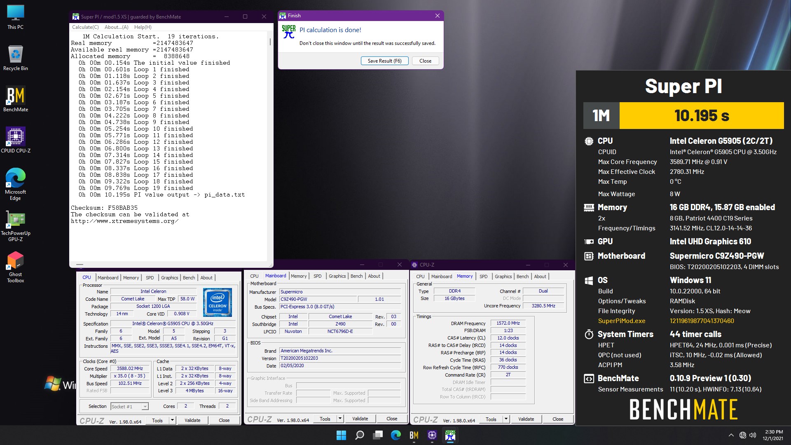Launch TechPowerUp GPU-Z shortcut

click(x=16, y=226)
